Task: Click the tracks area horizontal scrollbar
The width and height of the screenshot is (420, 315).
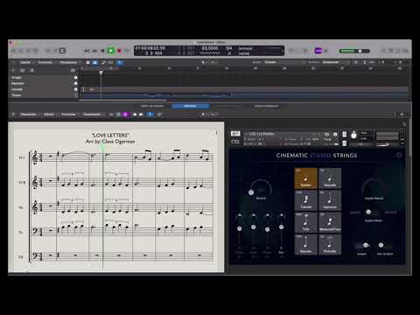Action: 122,100
